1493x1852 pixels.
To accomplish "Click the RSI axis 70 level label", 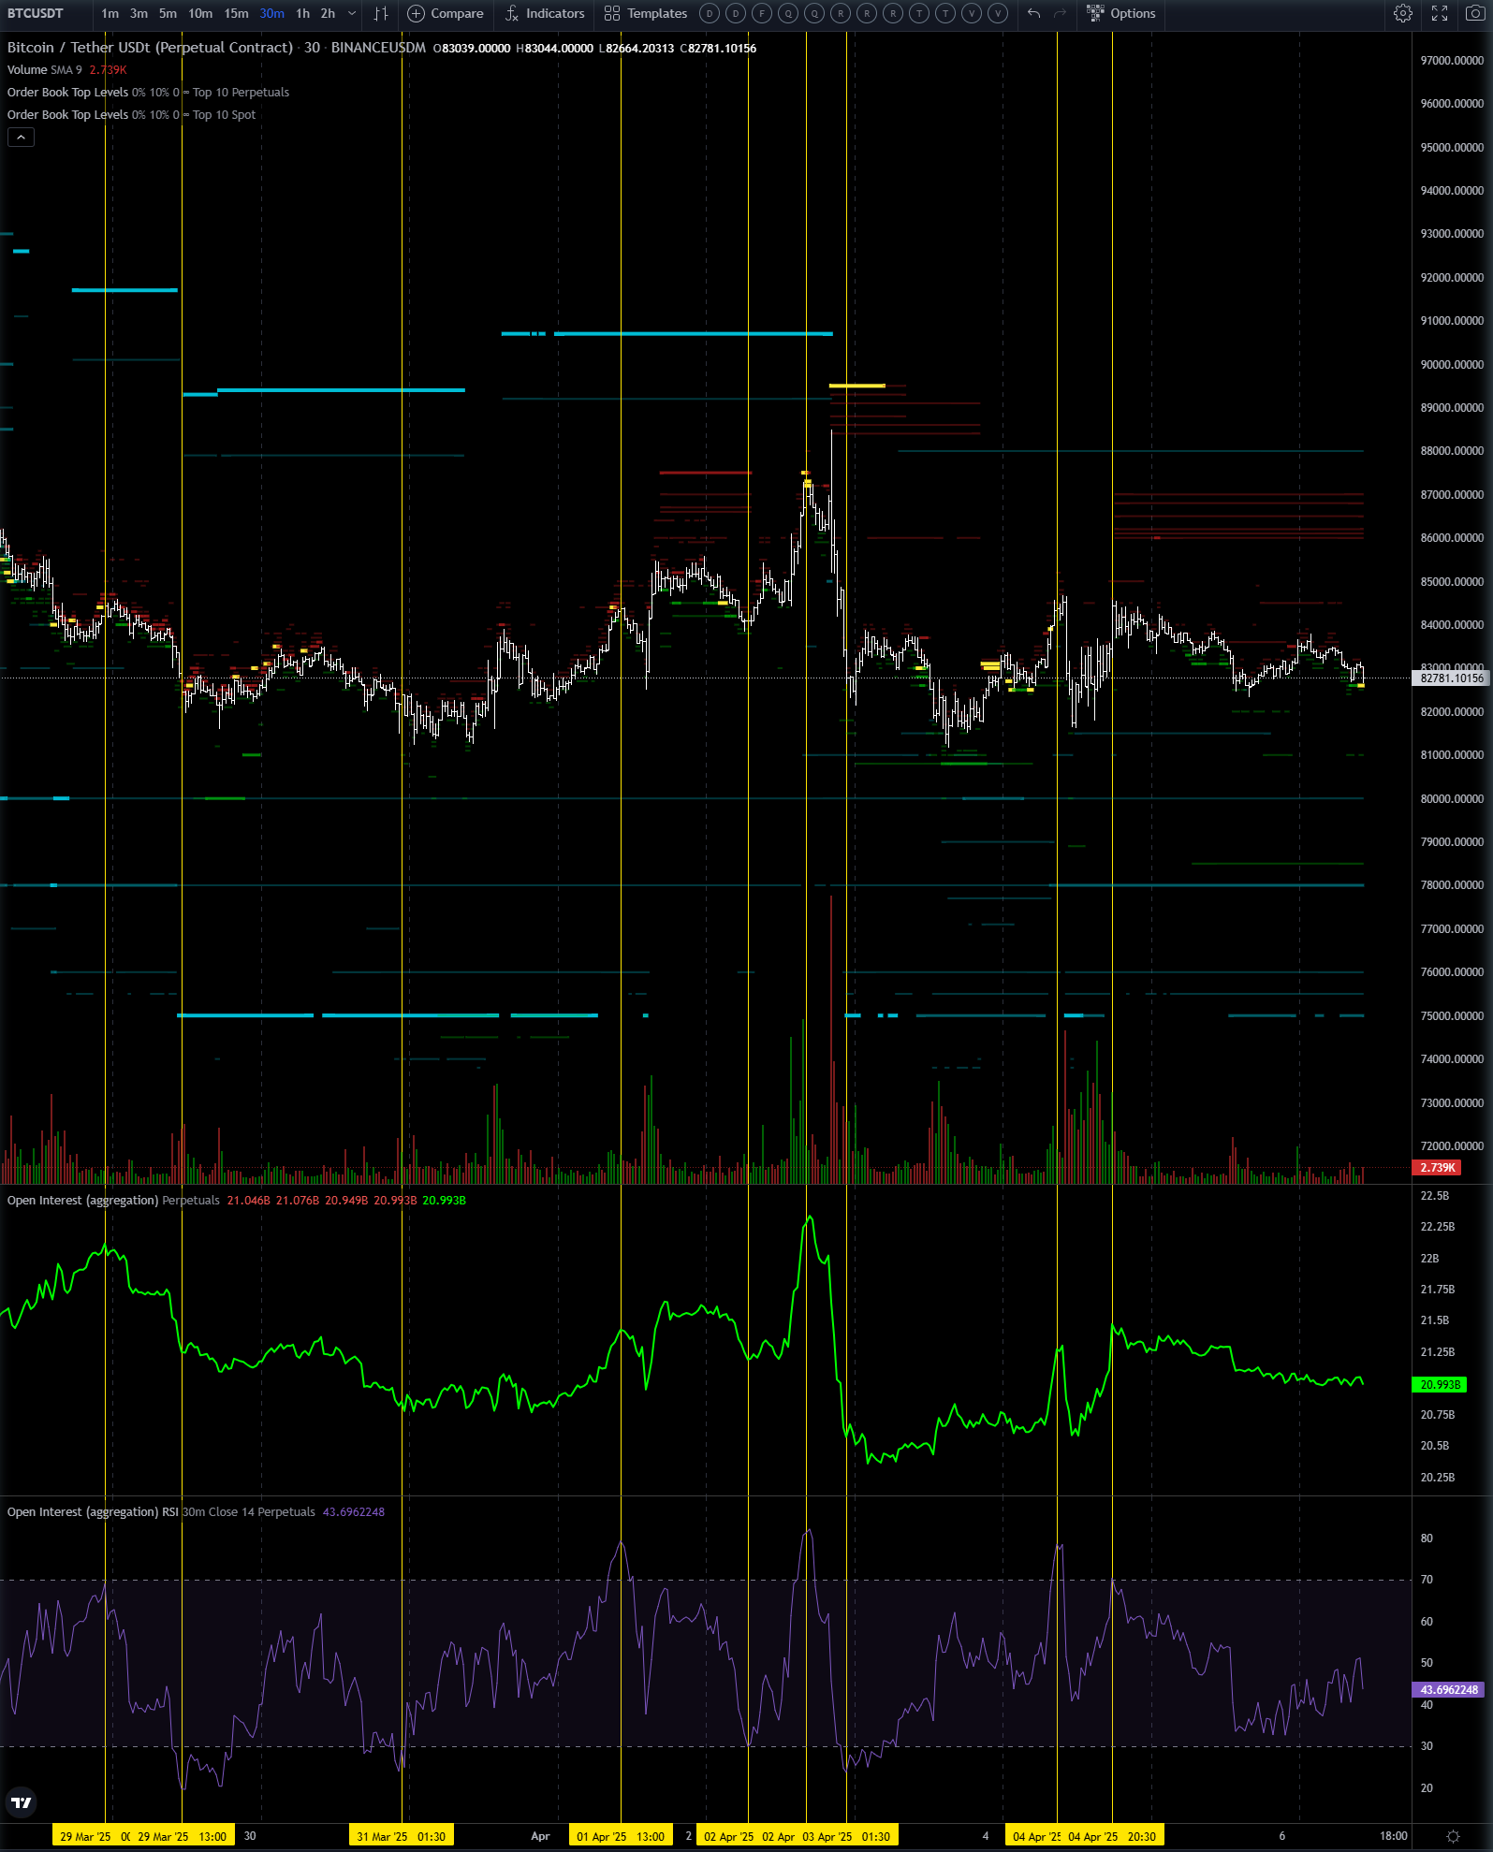I will (1427, 1580).
